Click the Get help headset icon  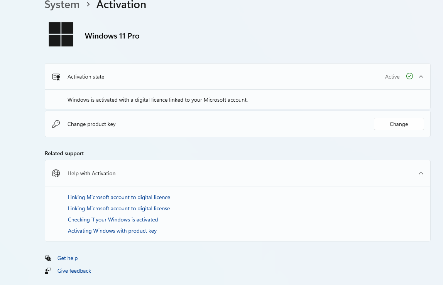coord(48,258)
